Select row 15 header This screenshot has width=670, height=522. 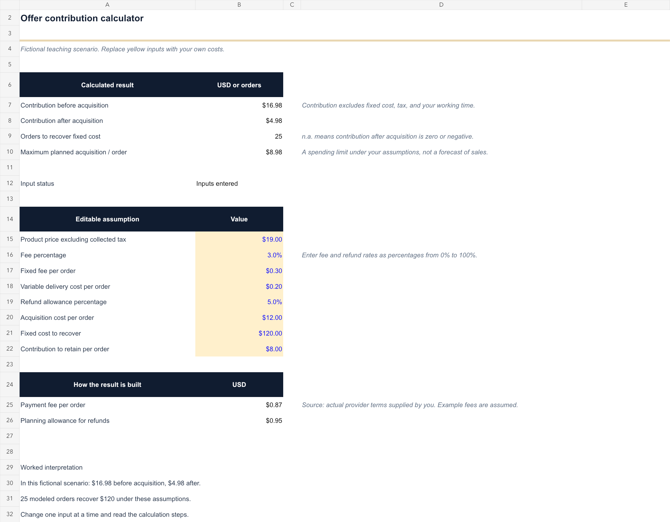[10, 239]
